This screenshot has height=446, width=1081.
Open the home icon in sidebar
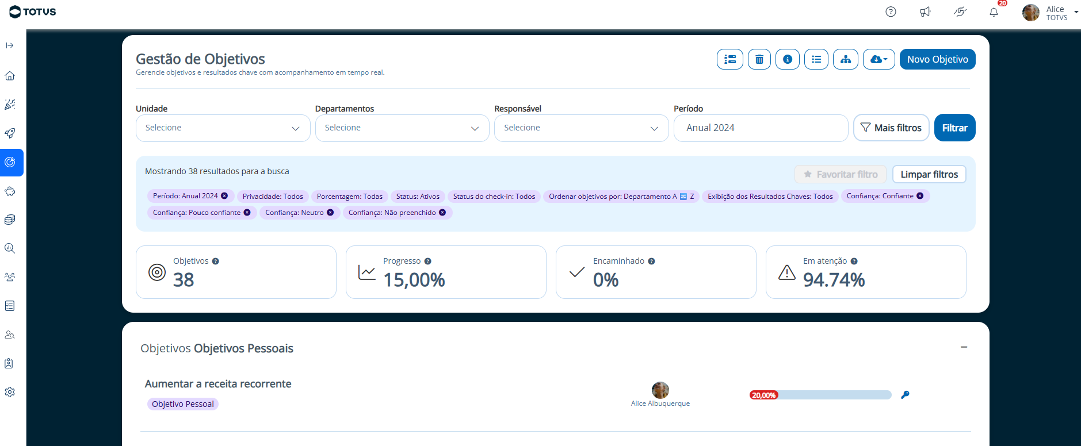click(10, 76)
